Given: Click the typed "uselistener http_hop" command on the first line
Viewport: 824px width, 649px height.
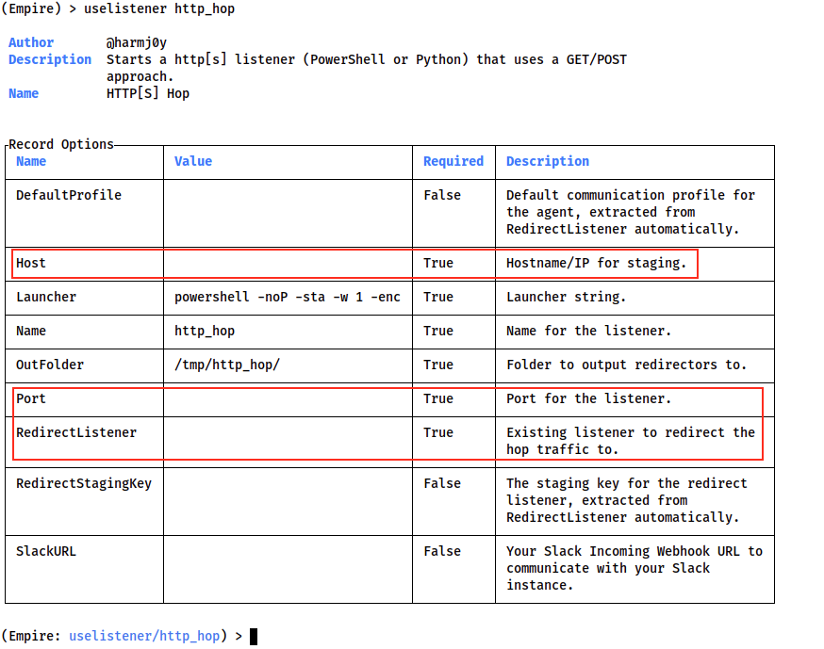Looking at the screenshot, I should pyautogui.click(x=159, y=8).
